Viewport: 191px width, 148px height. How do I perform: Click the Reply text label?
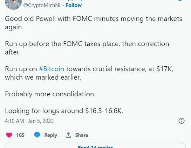click(x=51, y=135)
